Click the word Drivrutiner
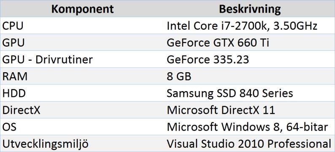 tap(64, 60)
